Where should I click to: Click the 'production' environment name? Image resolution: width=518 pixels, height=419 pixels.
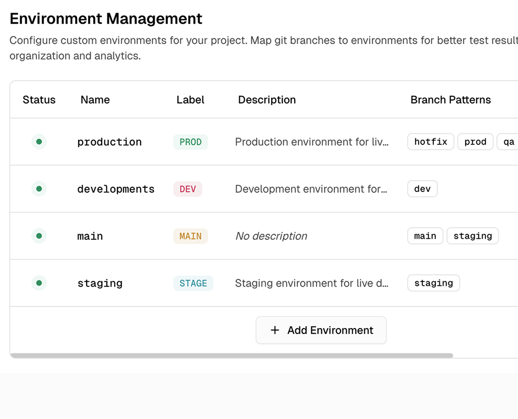click(109, 142)
